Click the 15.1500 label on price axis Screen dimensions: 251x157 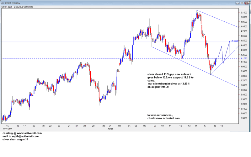(x=243, y=13)
